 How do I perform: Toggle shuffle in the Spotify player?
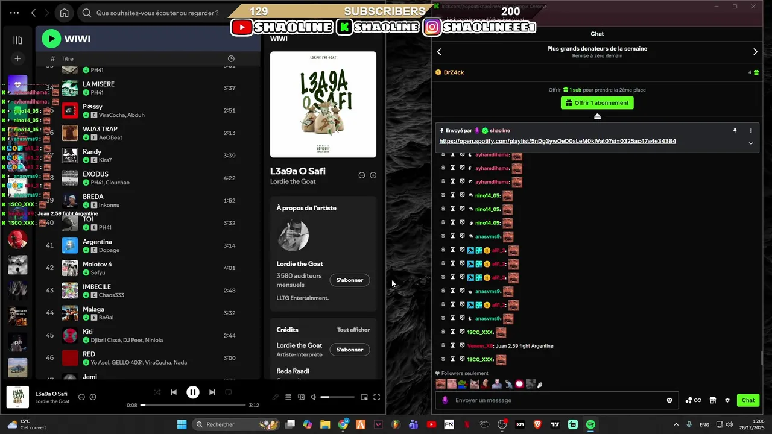tap(157, 392)
